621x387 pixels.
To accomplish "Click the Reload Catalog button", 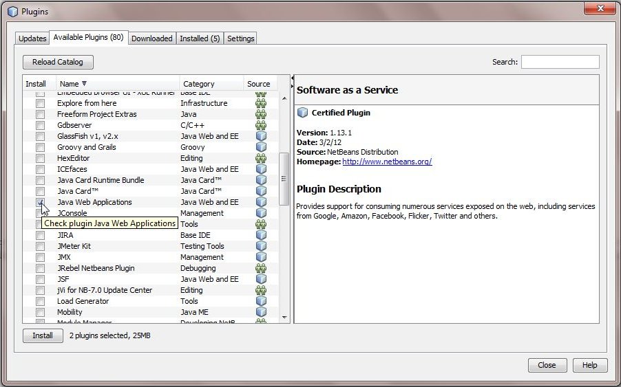I will (x=58, y=62).
